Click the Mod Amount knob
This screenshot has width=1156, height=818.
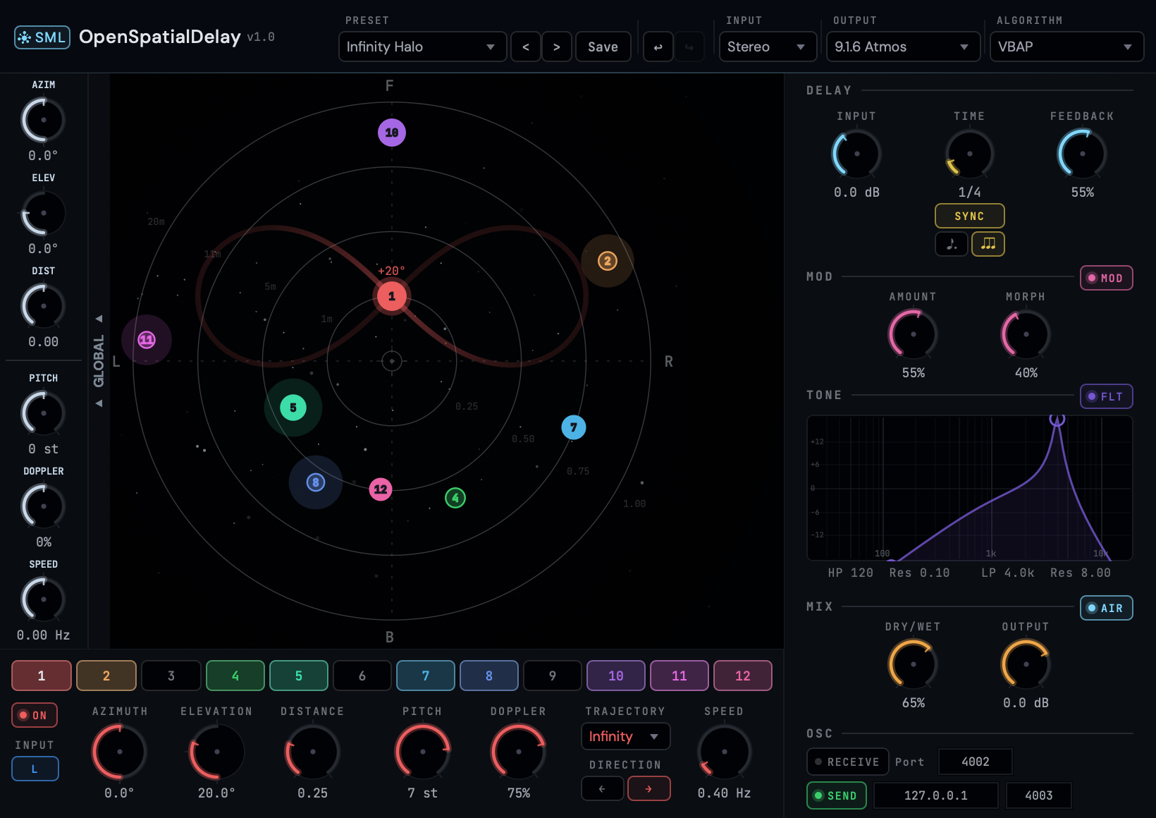click(914, 334)
